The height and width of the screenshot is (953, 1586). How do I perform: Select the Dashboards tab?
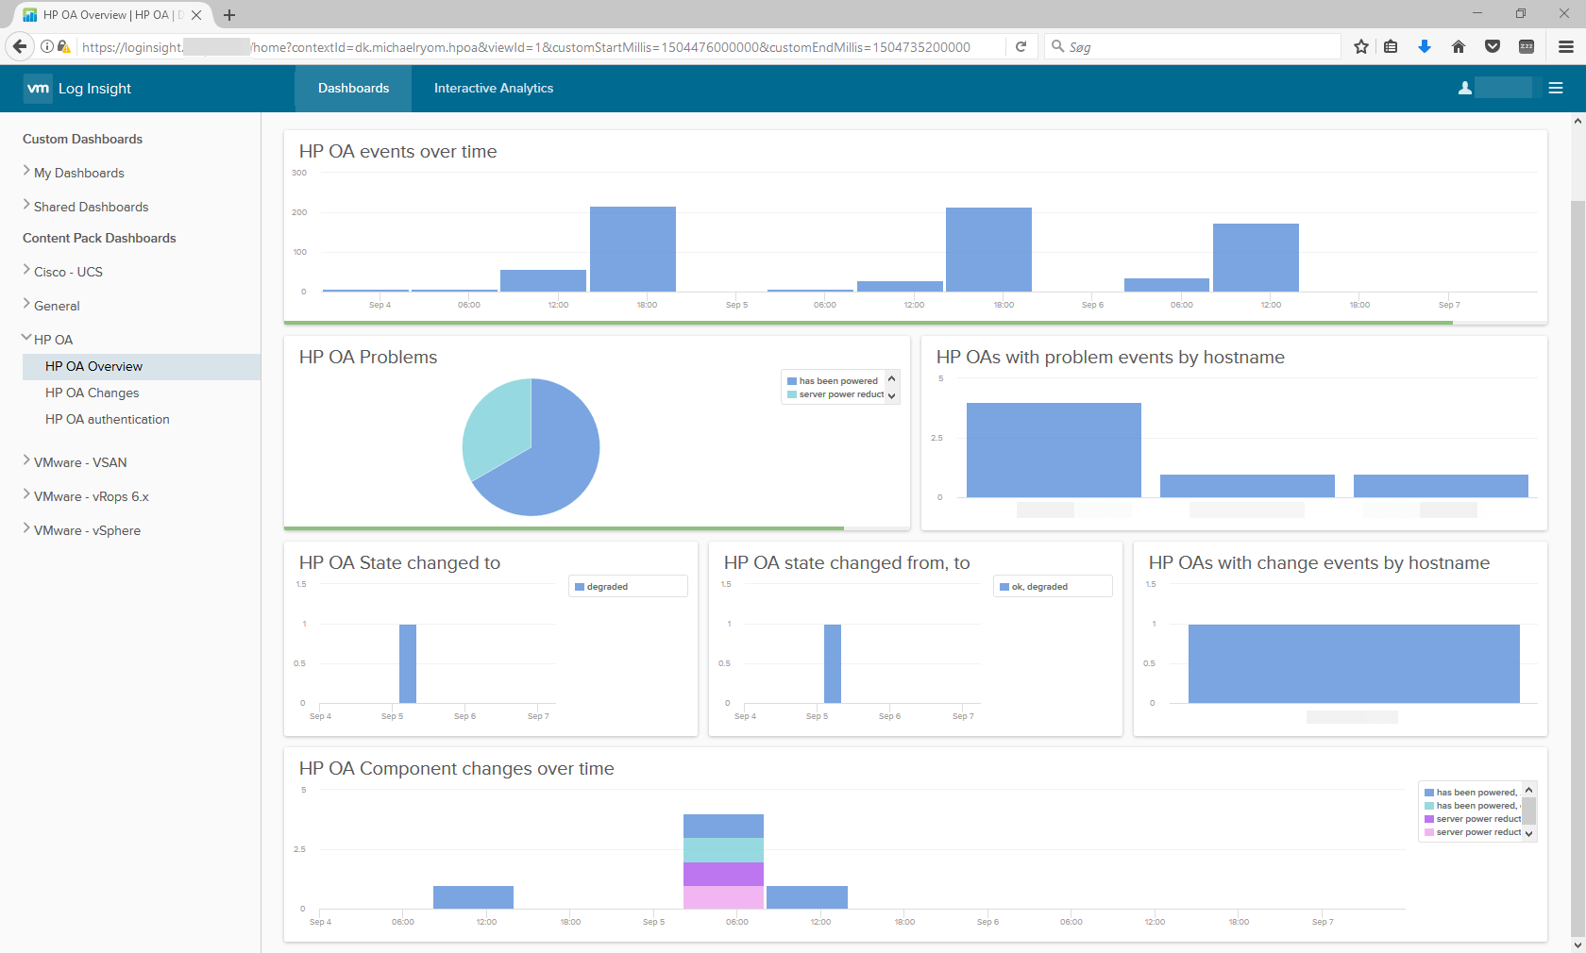[x=353, y=88]
